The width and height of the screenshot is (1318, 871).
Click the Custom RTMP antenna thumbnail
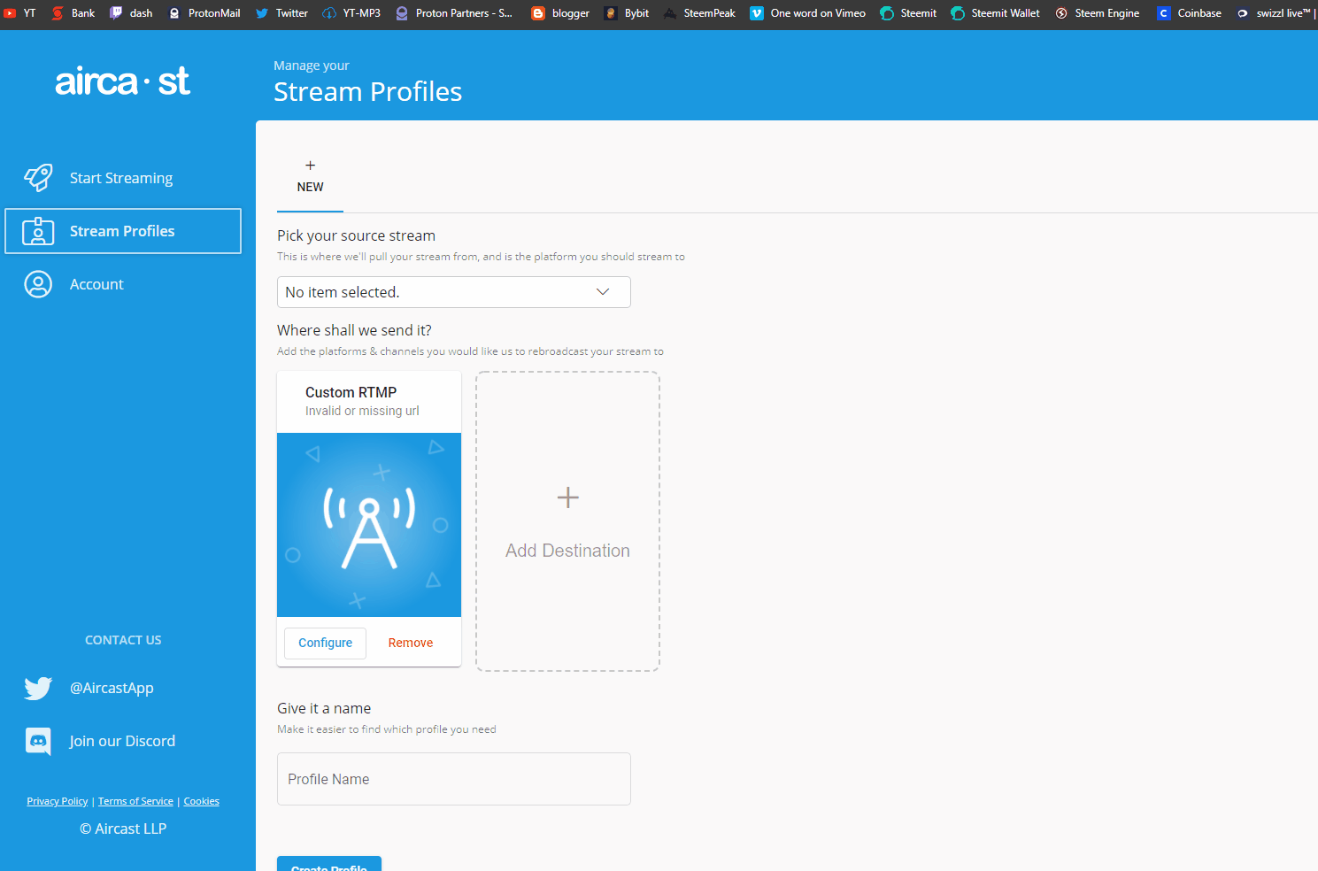click(369, 525)
